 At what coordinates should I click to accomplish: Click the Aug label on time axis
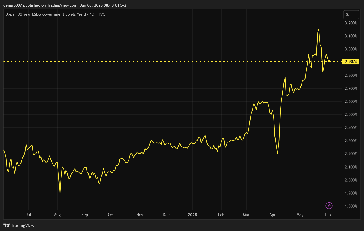57,215
